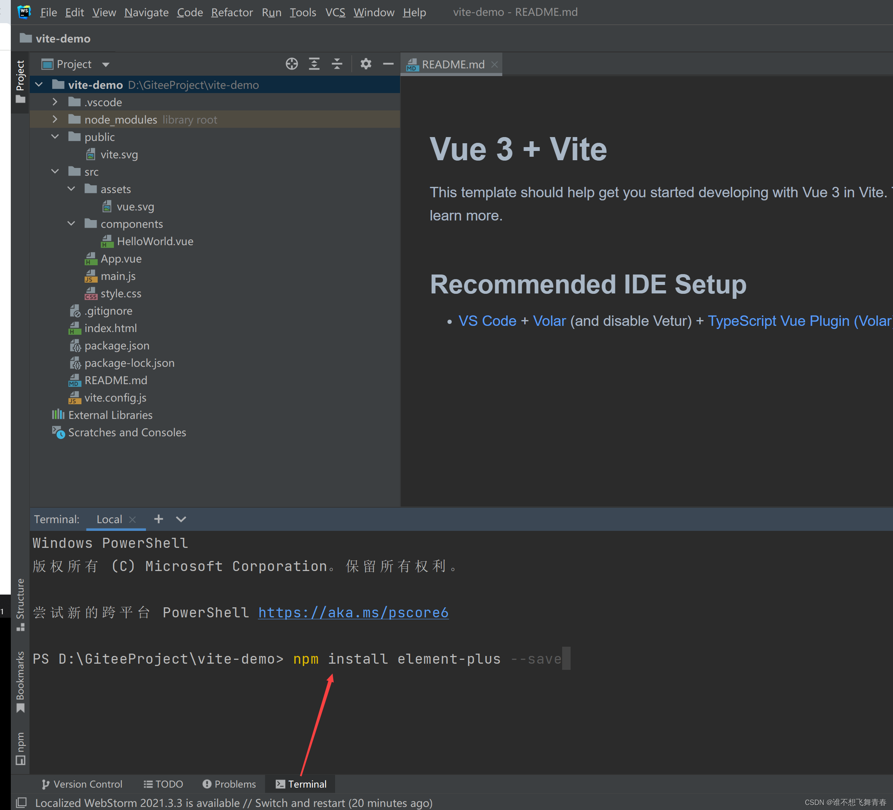Close the Local terminal session tab
The image size is (893, 810).
pyautogui.click(x=132, y=520)
